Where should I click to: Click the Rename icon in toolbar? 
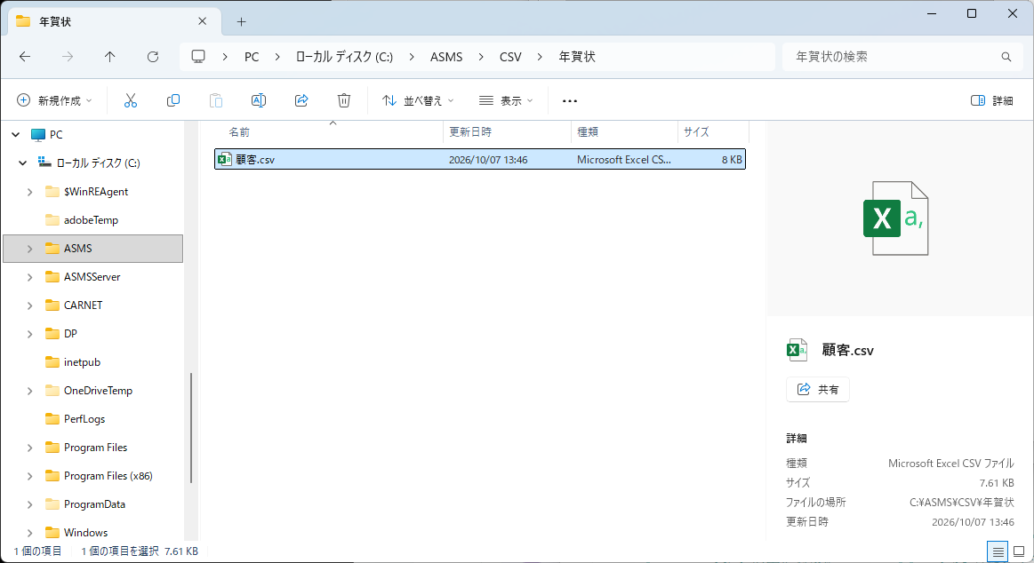[259, 100]
